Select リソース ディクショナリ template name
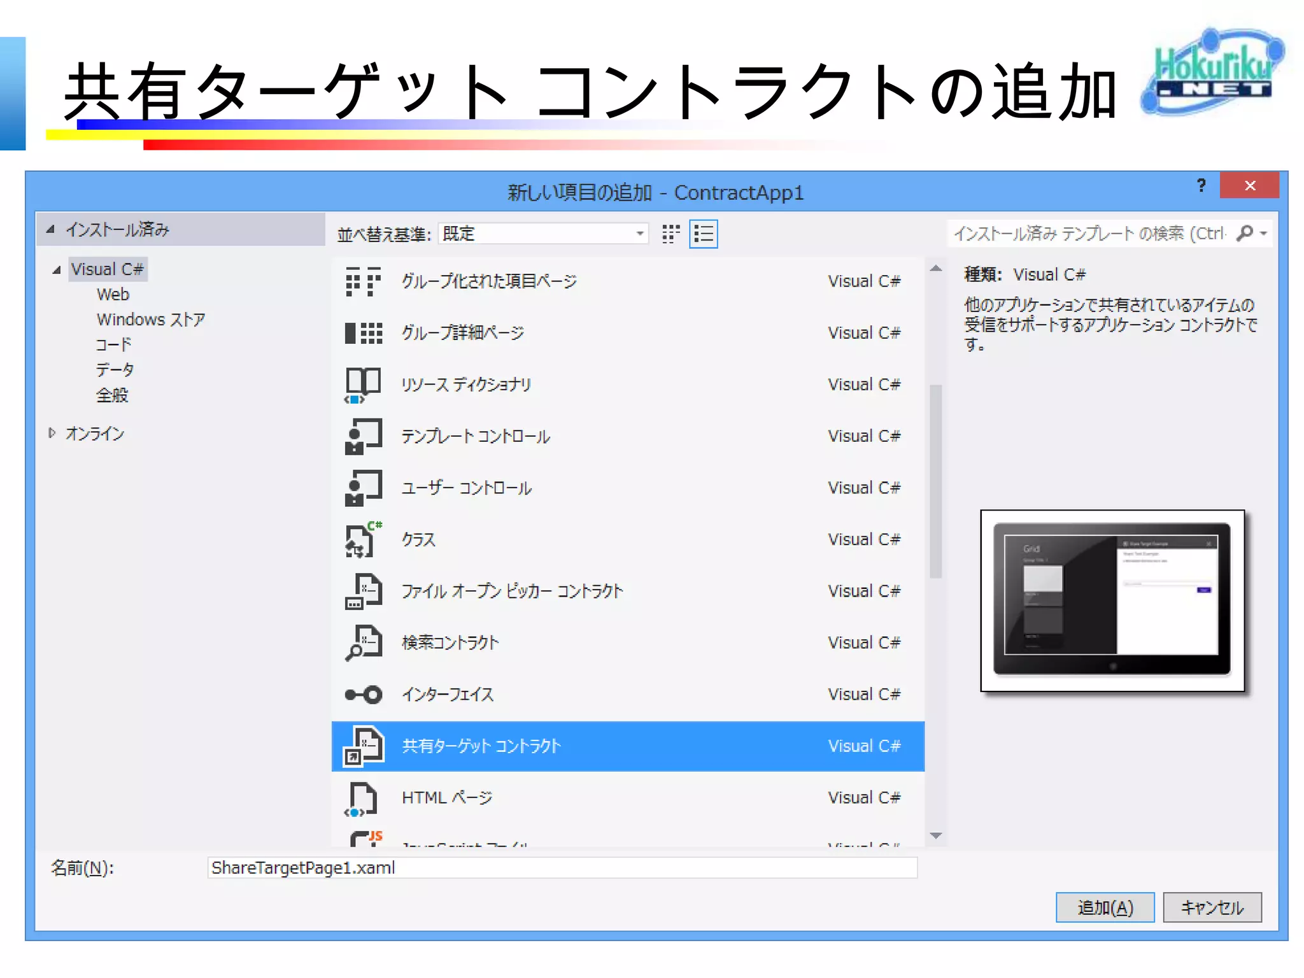1304x978 pixels. pos(466,385)
